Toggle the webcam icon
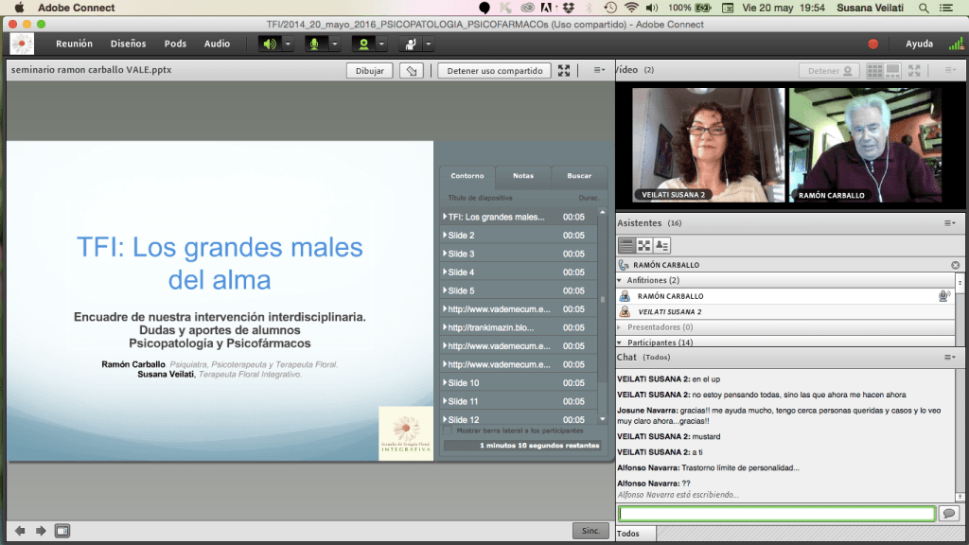969x545 pixels. [363, 44]
